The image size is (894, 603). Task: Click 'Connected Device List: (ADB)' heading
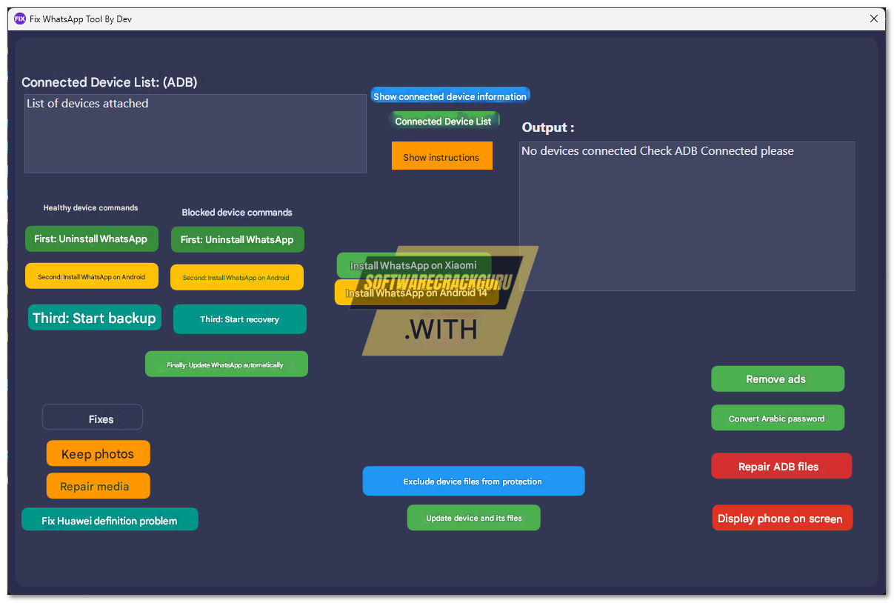110,82
